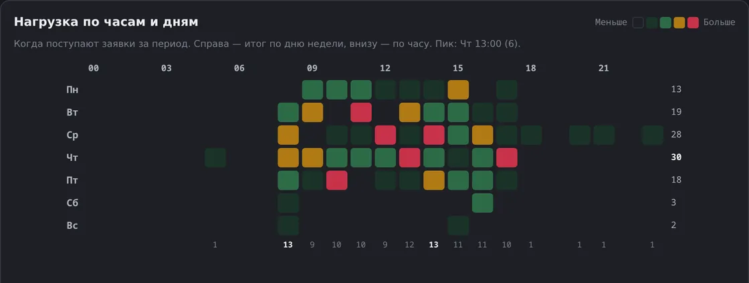This screenshot has height=283, width=749.
Task: Click the Чт row label
Action: pos(72,158)
